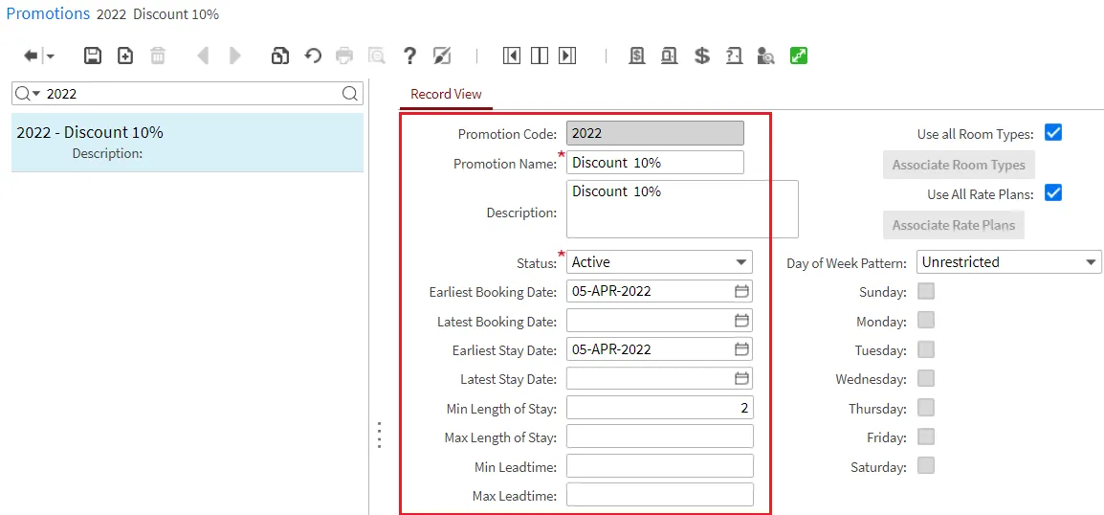Toggle the Monday checkbox
The width and height of the screenshot is (1104, 515).
click(x=926, y=321)
